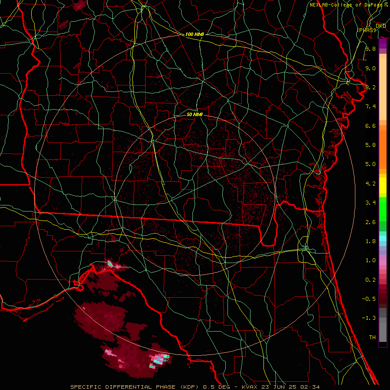The image size is (390, 390).
Task: Click the cyan segment of the color bar
Action: (383, 238)
